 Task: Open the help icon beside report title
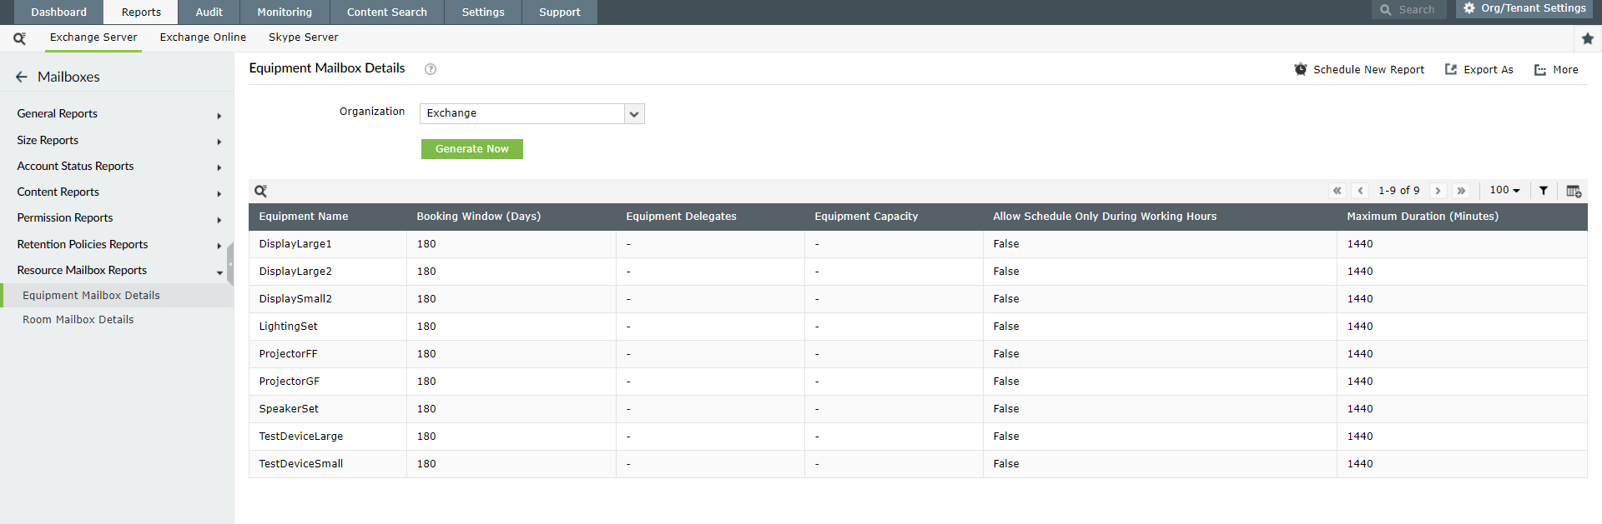point(431,69)
